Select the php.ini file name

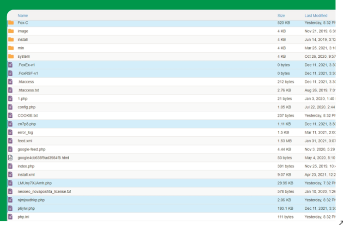pos(24,217)
